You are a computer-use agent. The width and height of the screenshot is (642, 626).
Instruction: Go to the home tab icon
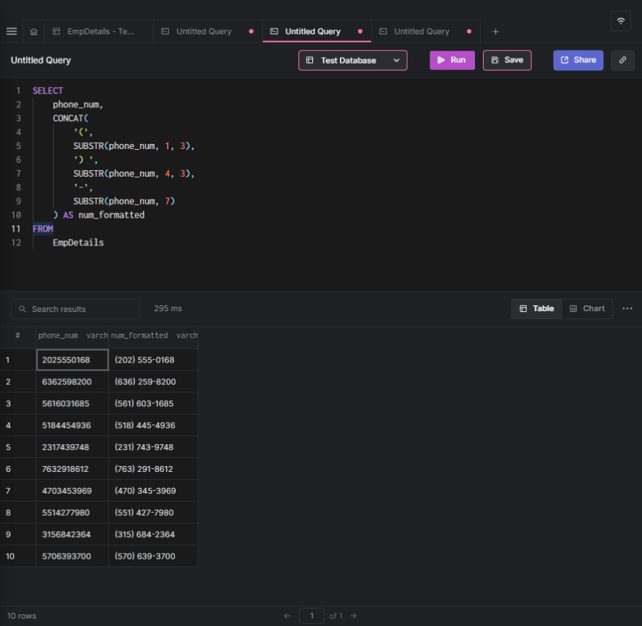[x=34, y=31]
